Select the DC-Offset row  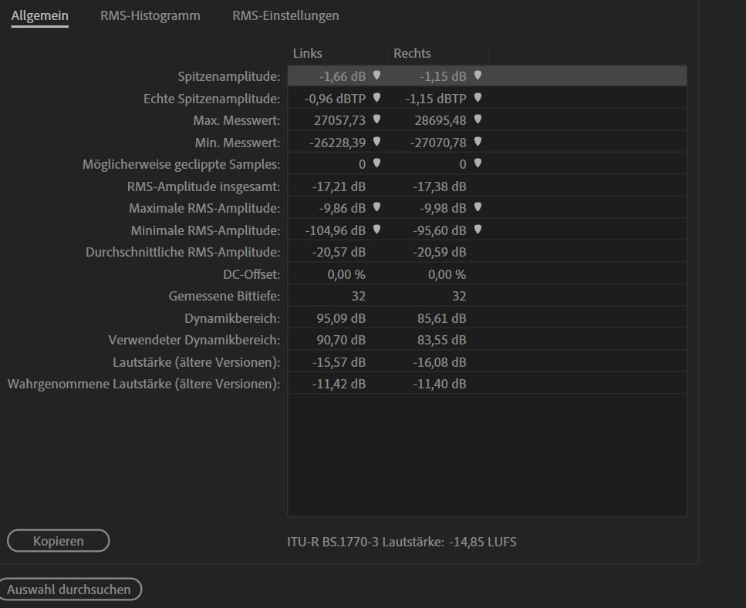486,274
